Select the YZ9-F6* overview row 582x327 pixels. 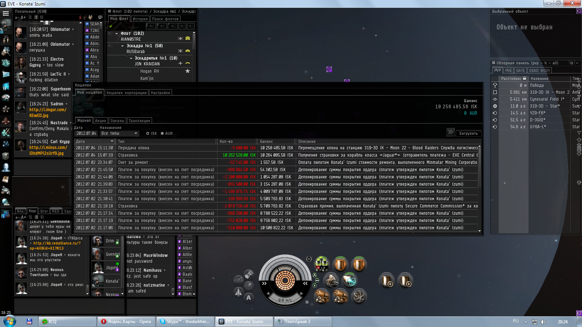click(x=535, y=113)
